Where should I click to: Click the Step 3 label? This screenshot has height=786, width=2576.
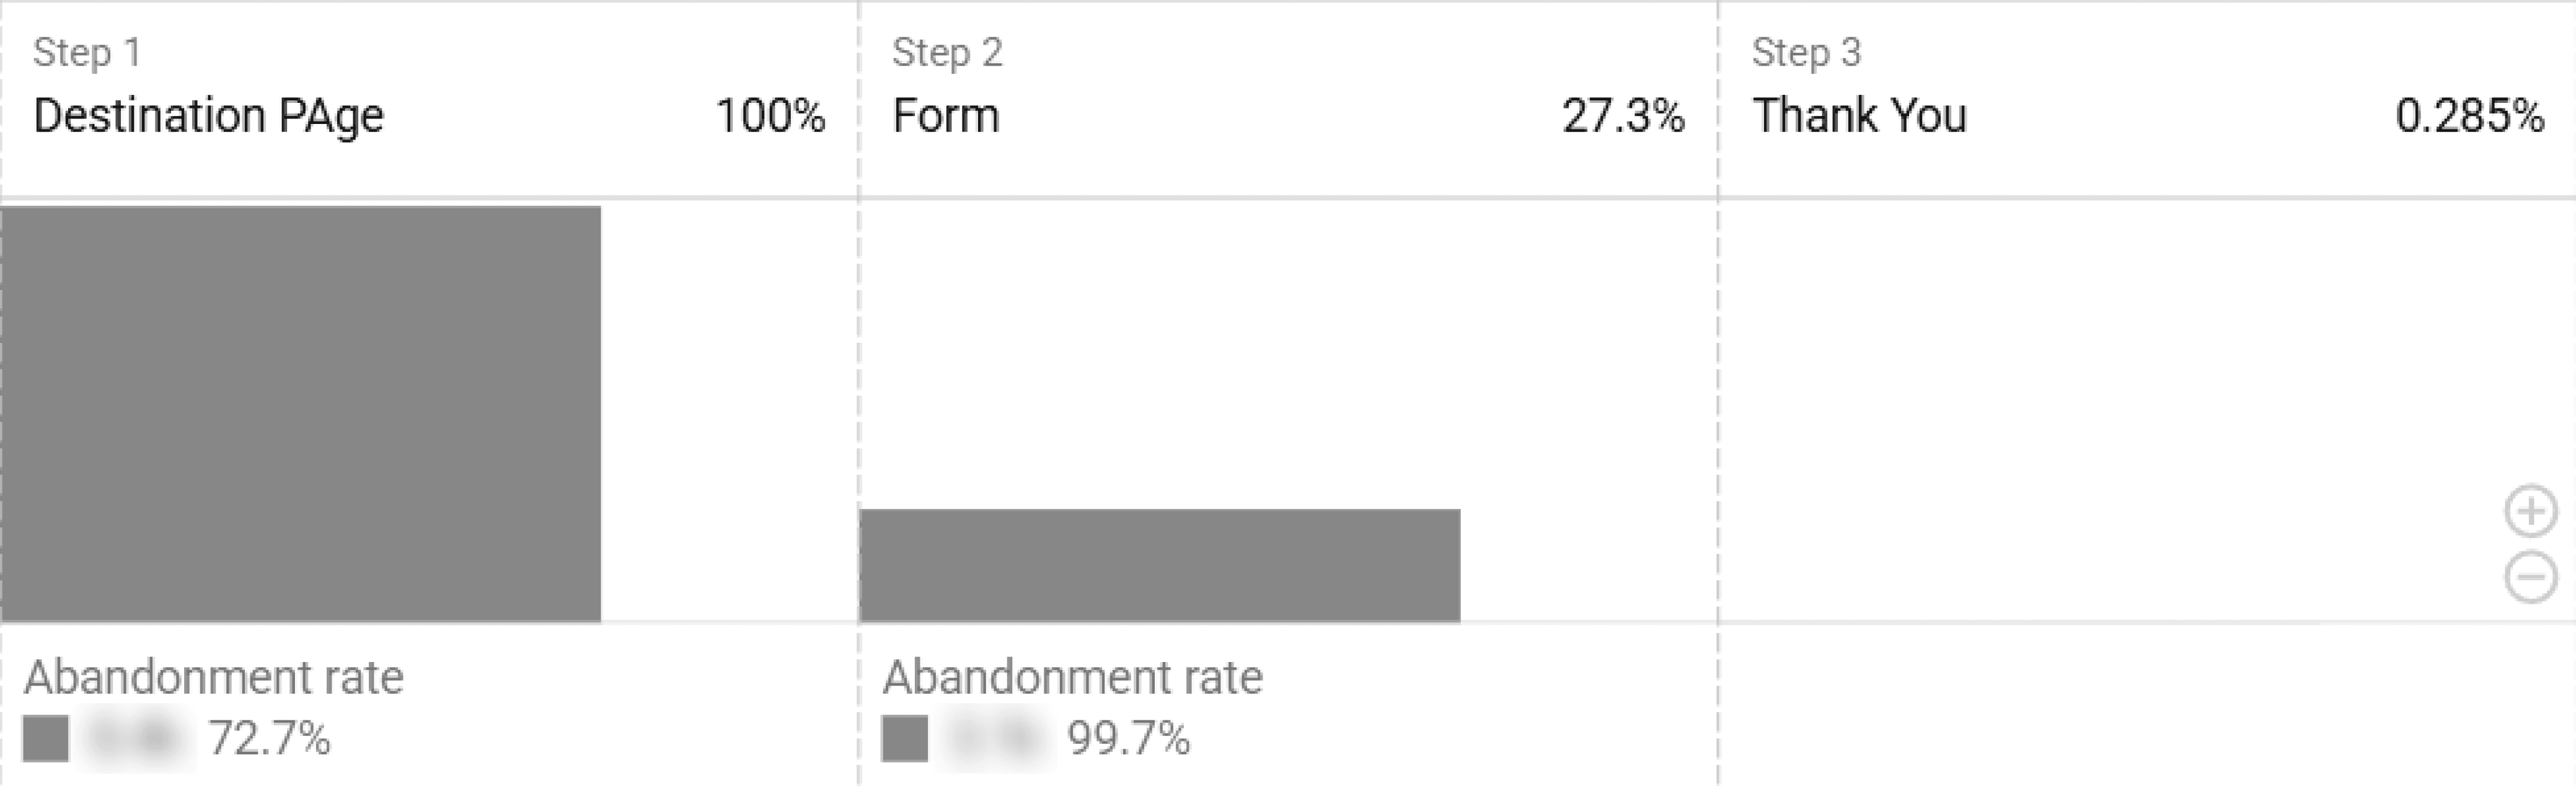pos(1806,52)
